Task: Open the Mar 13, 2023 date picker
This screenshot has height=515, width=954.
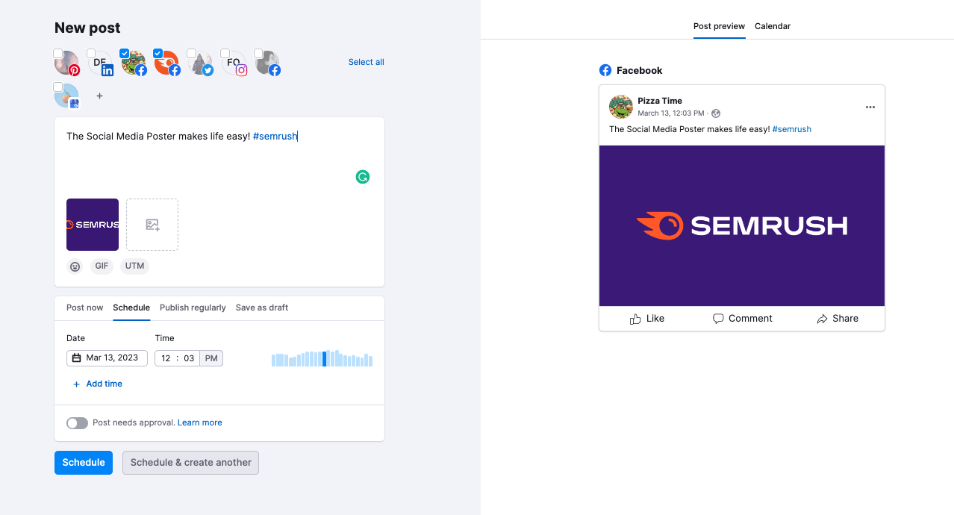Action: tap(107, 358)
